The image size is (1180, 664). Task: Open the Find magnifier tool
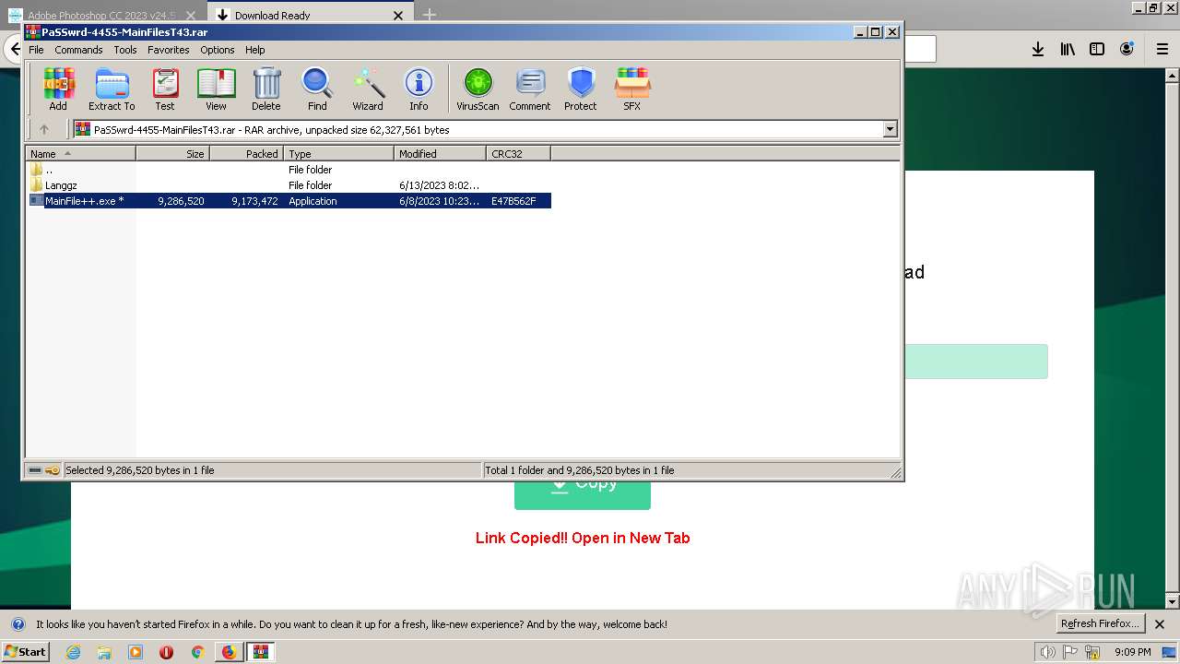pyautogui.click(x=317, y=89)
